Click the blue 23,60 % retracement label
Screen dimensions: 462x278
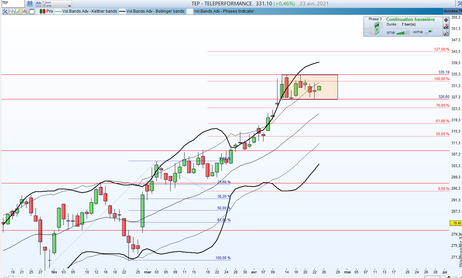[224, 182]
